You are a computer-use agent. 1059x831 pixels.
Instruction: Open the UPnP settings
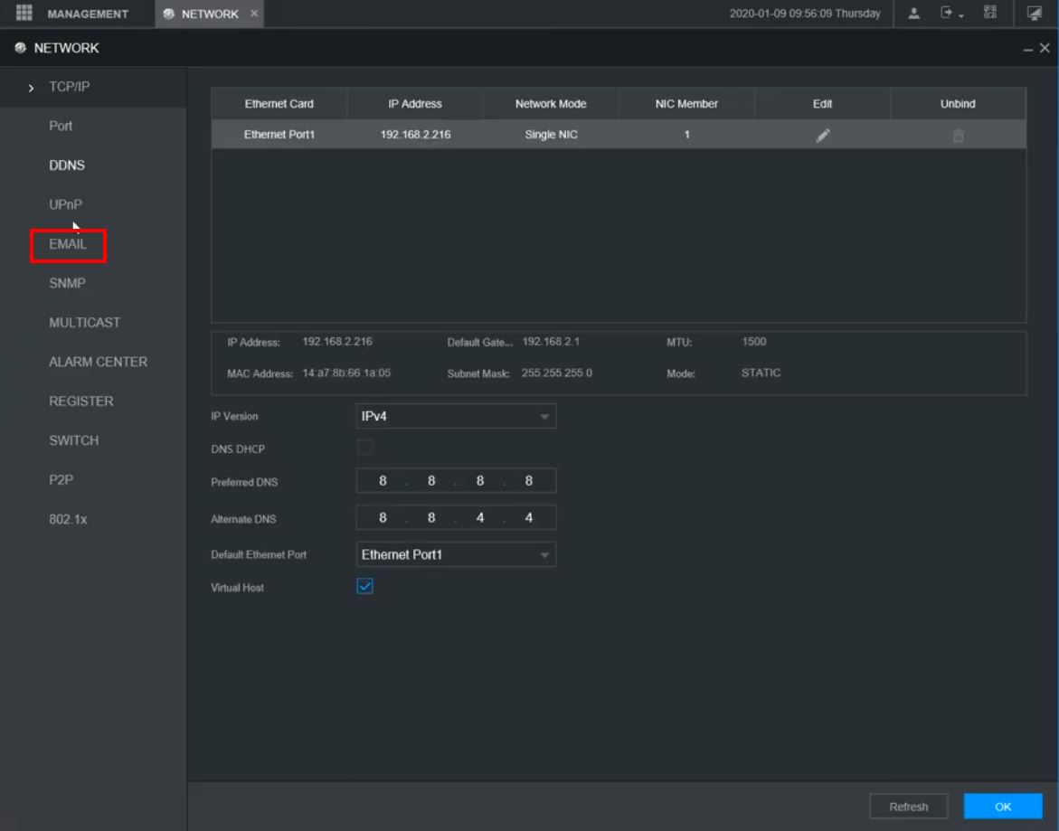[65, 203]
